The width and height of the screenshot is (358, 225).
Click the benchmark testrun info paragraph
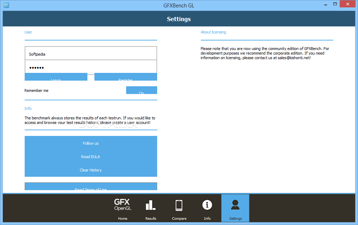pyautogui.click(x=90, y=120)
